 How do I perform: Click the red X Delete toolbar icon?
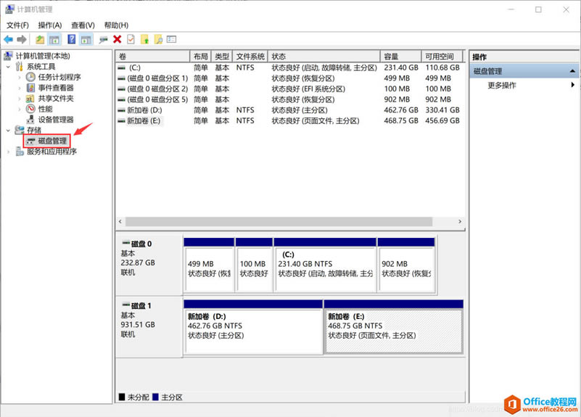point(117,39)
